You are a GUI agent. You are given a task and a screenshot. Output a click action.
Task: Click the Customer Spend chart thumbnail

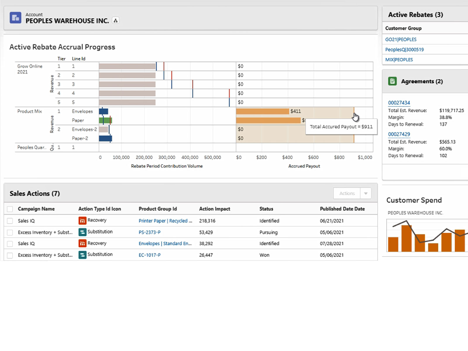(x=427, y=235)
